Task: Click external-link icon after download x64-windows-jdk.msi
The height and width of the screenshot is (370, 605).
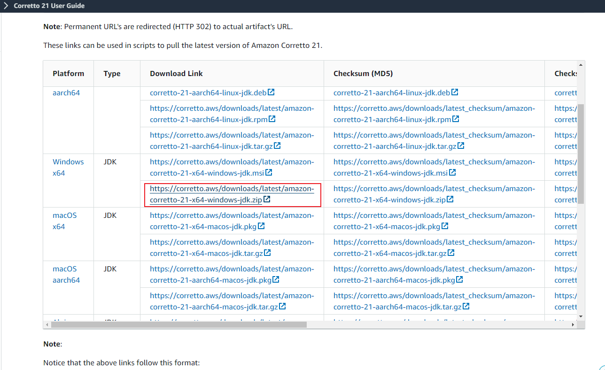Action: (x=270, y=172)
